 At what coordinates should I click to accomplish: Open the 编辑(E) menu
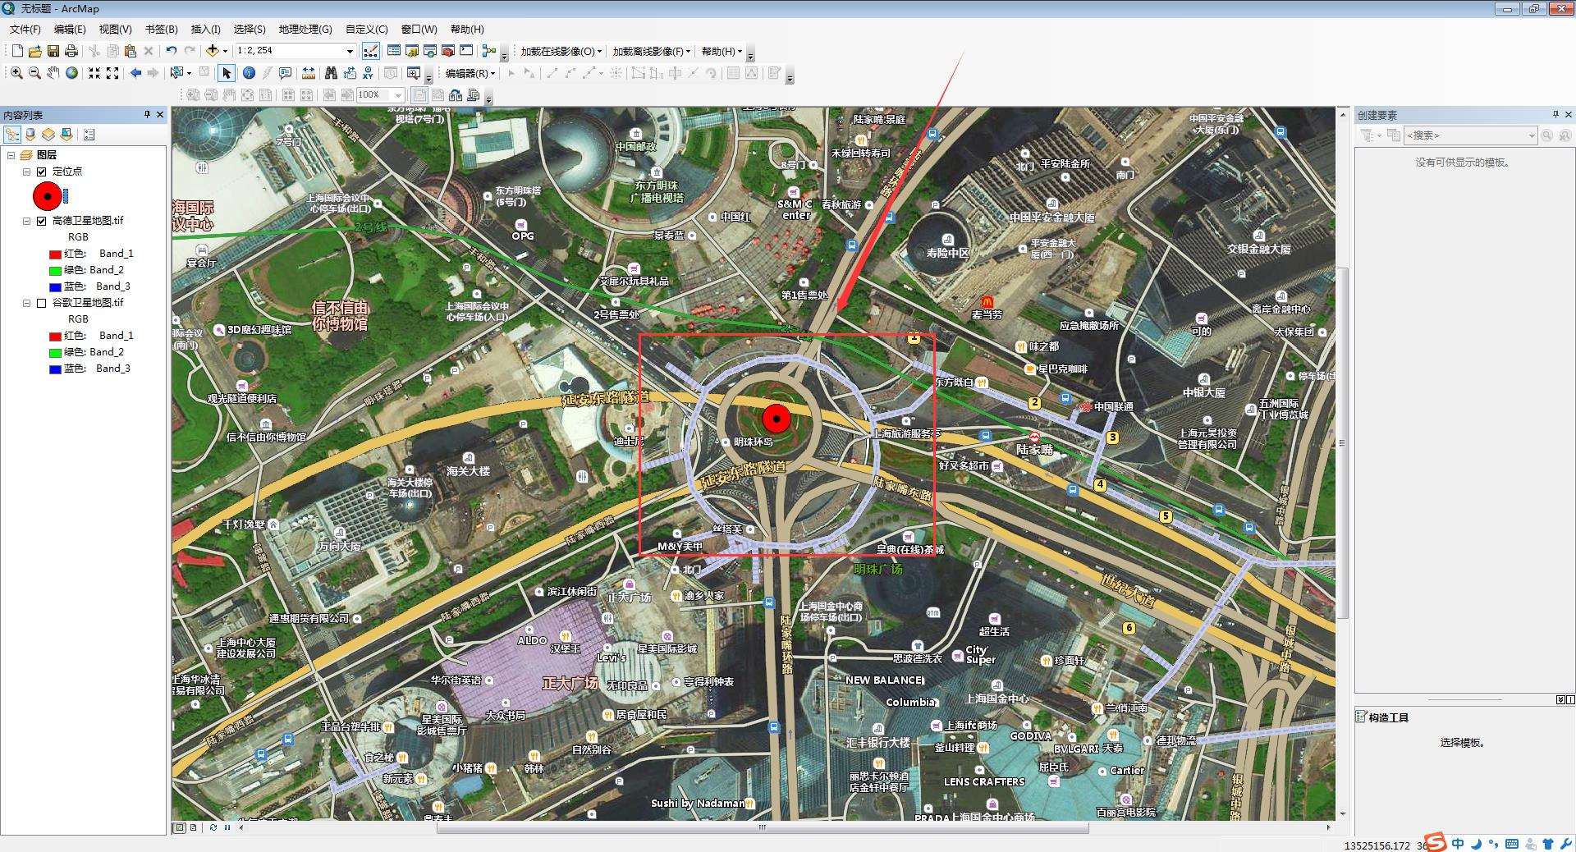(x=70, y=29)
